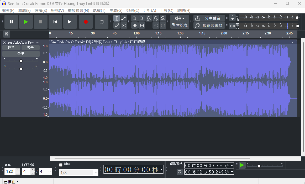305x184 pixels.
Task: Click the Fit project to width icon
Action: click(156, 18)
